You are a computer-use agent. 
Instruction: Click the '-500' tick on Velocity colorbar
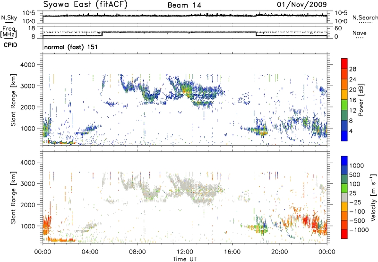[357, 221]
